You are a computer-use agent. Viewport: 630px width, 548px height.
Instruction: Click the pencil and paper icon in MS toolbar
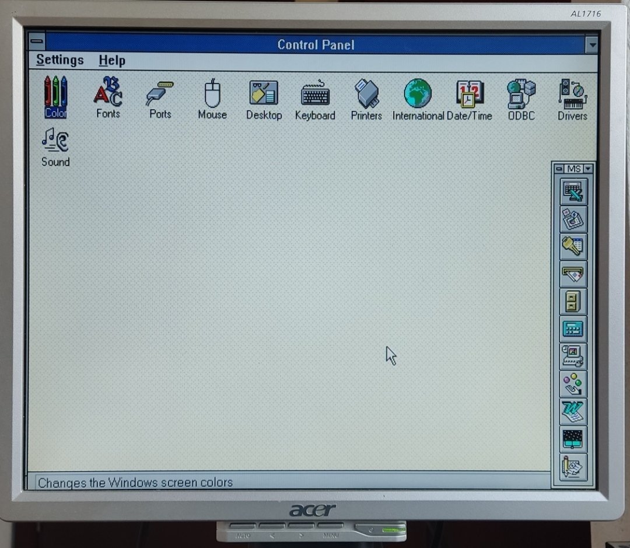573,467
